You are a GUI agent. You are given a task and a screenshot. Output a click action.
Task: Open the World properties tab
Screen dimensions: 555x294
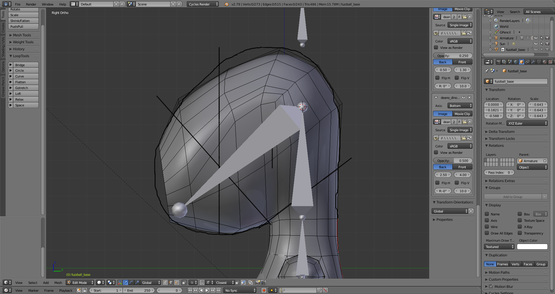[516, 62]
